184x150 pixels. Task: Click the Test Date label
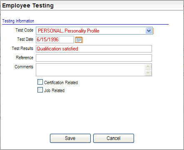[25, 39]
